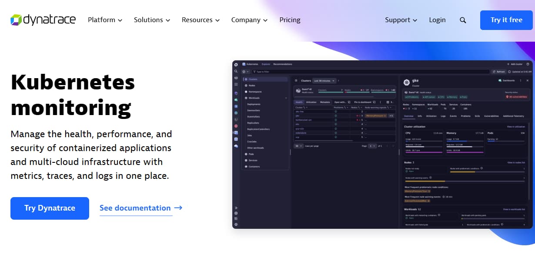Follow the See documentation link

pos(135,208)
